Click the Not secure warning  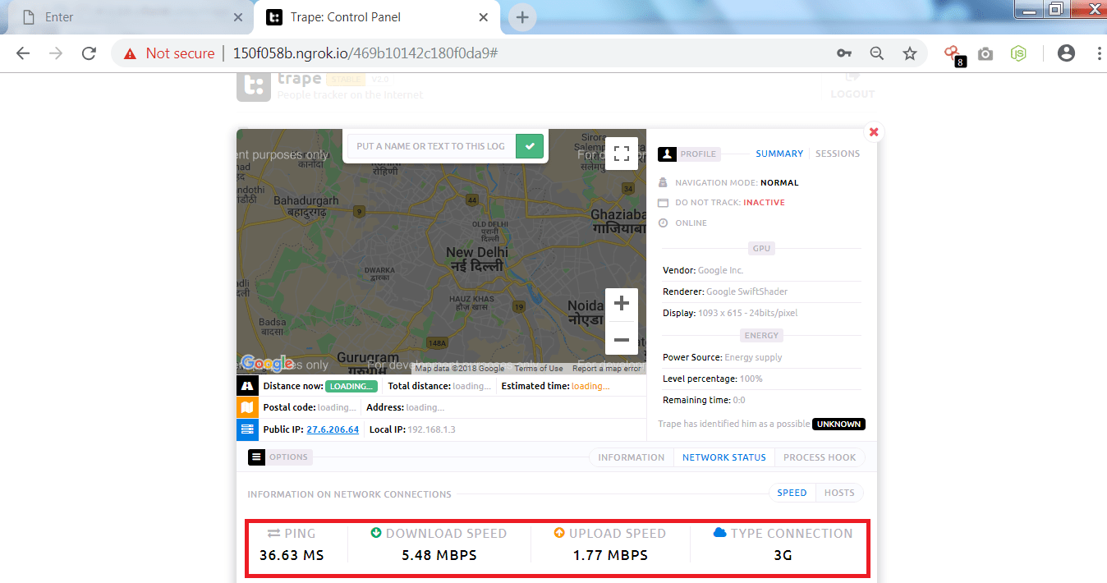[169, 53]
